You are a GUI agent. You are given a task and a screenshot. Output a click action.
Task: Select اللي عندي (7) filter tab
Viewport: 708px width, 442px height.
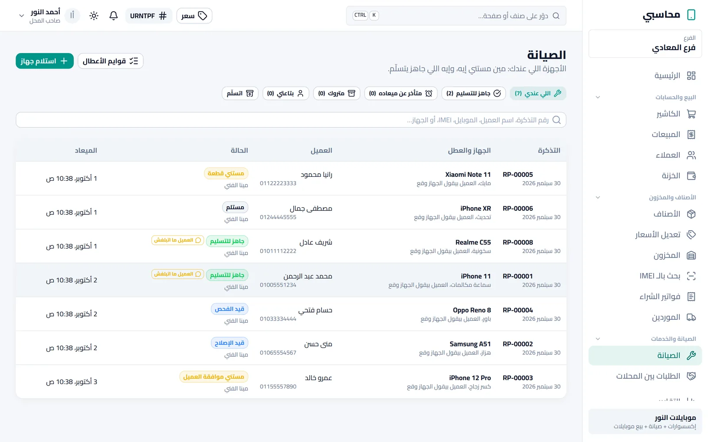click(538, 93)
